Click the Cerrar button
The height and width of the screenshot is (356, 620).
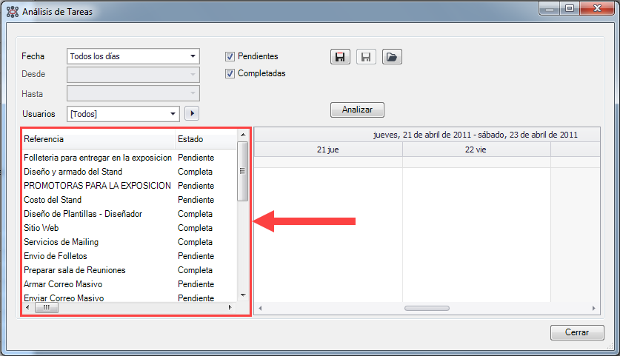pos(577,332)
